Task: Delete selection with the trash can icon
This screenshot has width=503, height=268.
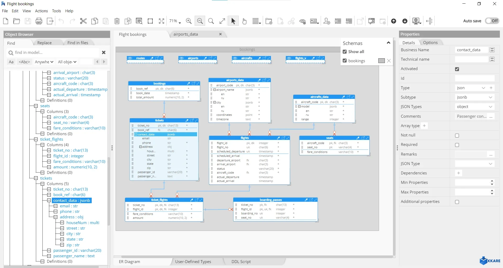Action: tap(117, 21)
